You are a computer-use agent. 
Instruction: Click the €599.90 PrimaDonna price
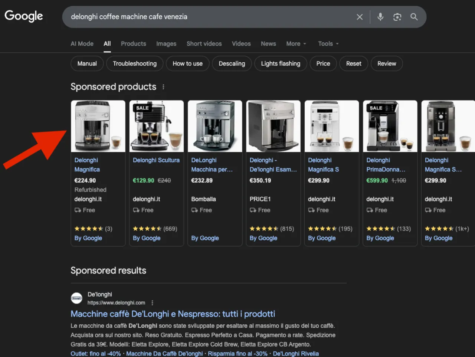(x=377, y=180)
